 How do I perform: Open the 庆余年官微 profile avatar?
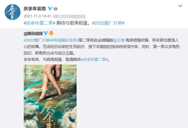pyautogui.click(x=13, y=12)
